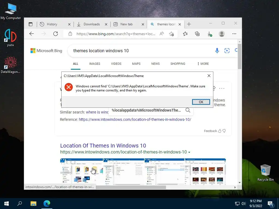279x209 pixels.
Task: Select the VIDEOS search tab
Action: (x=116, y=64)
